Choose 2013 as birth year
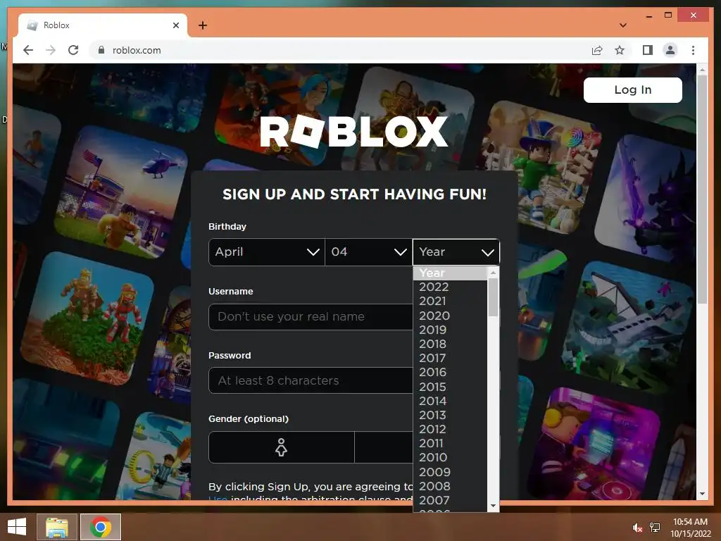The image size is (721, 541). point(451,415)
